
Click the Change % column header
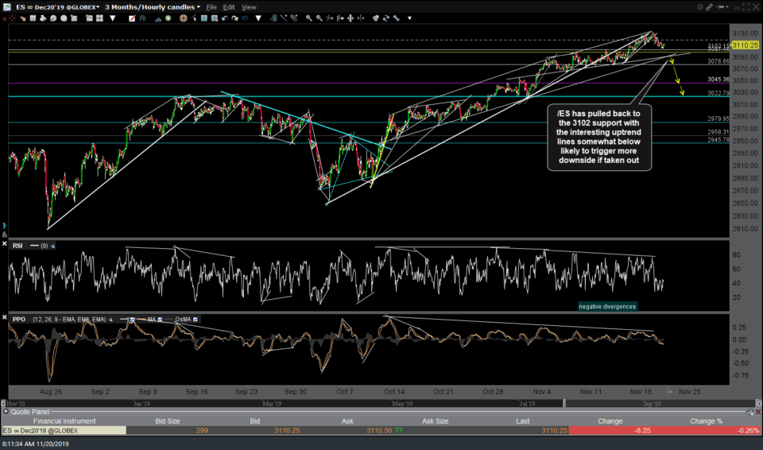[x=706, y=421]
